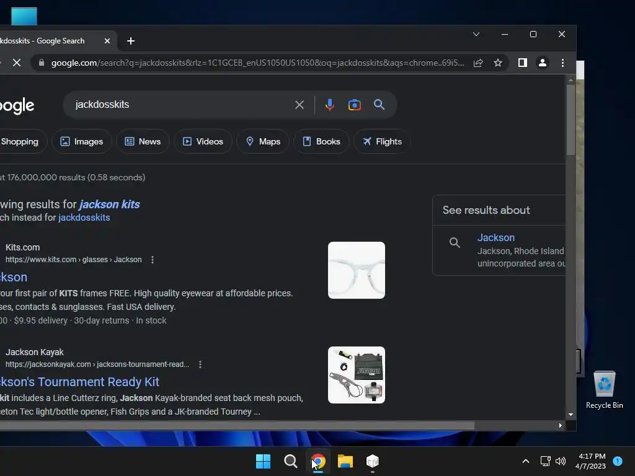Screen dimensions: 635x476
Task: Open the Windows Start menu
Action: (263, 461)
